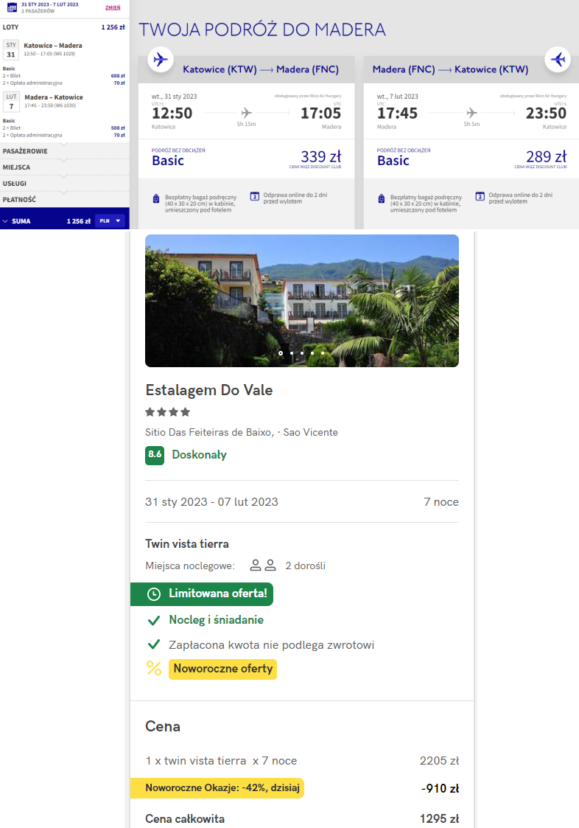Viewport: 579px width, 828px height.
Task: Click the percent icon beside Noworoczne oferty
Action: 153,669
